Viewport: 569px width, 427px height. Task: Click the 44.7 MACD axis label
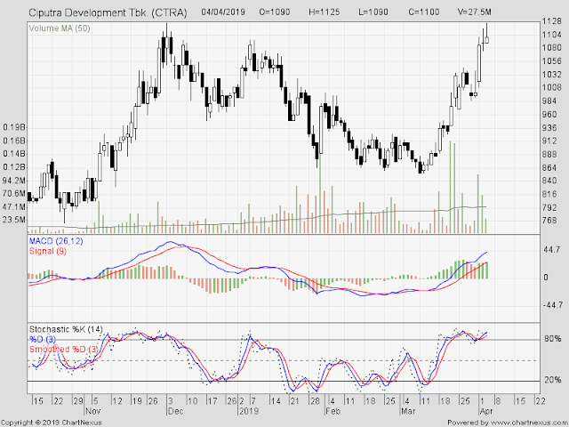pyautogui.click(x=551, y=250)
